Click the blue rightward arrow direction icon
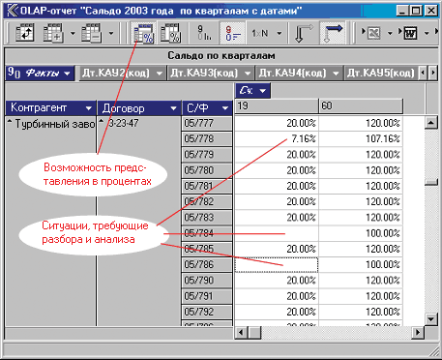The width and height of the screenshot is (442, 360). tap(333, 33)
